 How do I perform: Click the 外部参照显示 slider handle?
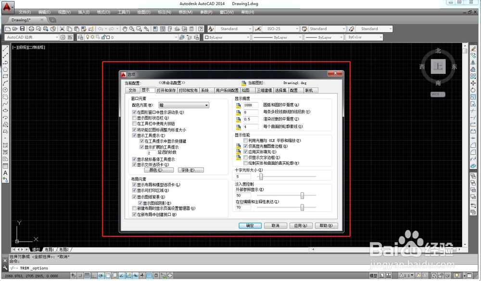pyautogui.click(x=302, y=195)
